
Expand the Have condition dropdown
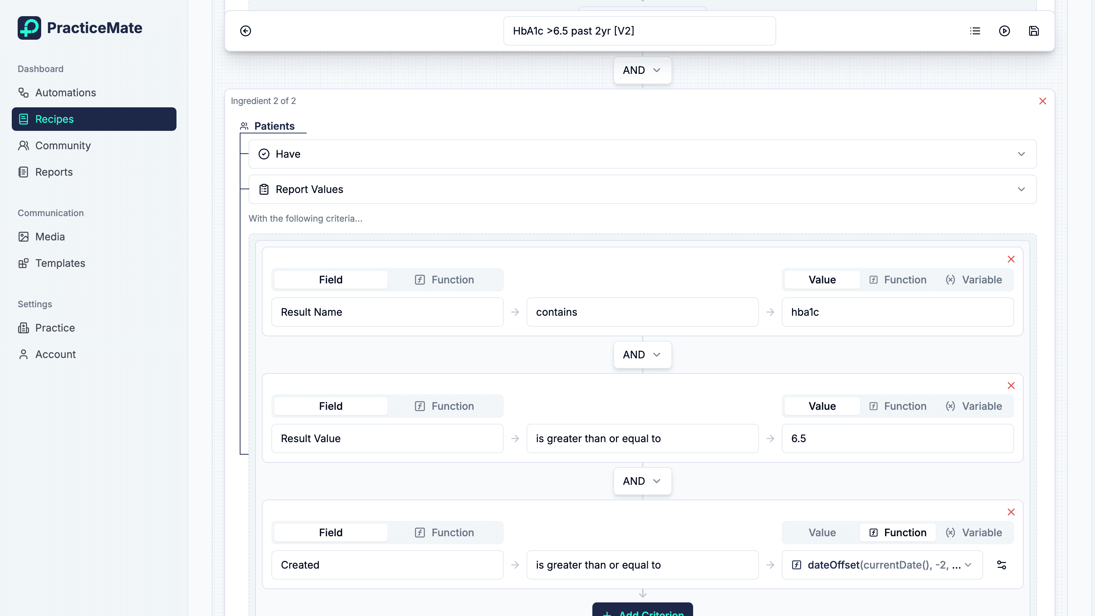coord(1022,154)
